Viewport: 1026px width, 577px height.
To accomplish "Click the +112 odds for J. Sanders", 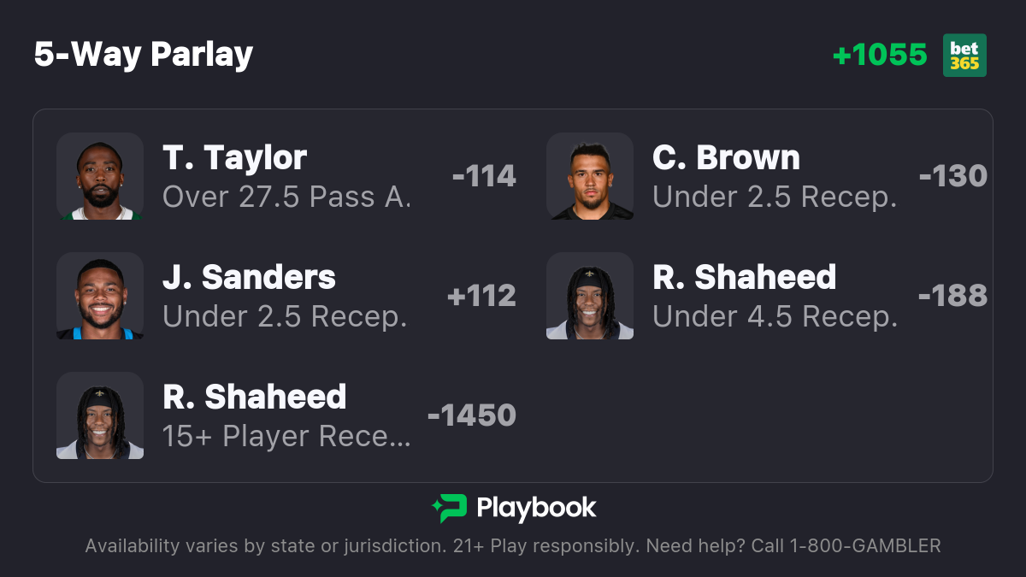I will tap(481, 296).
